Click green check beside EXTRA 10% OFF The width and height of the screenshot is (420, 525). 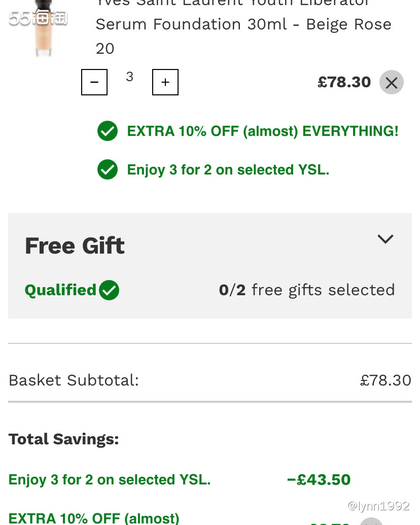click(108, 131)
